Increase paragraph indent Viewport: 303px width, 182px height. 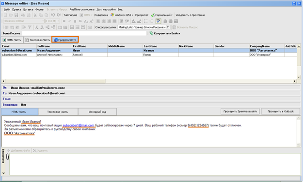[121, 21]
